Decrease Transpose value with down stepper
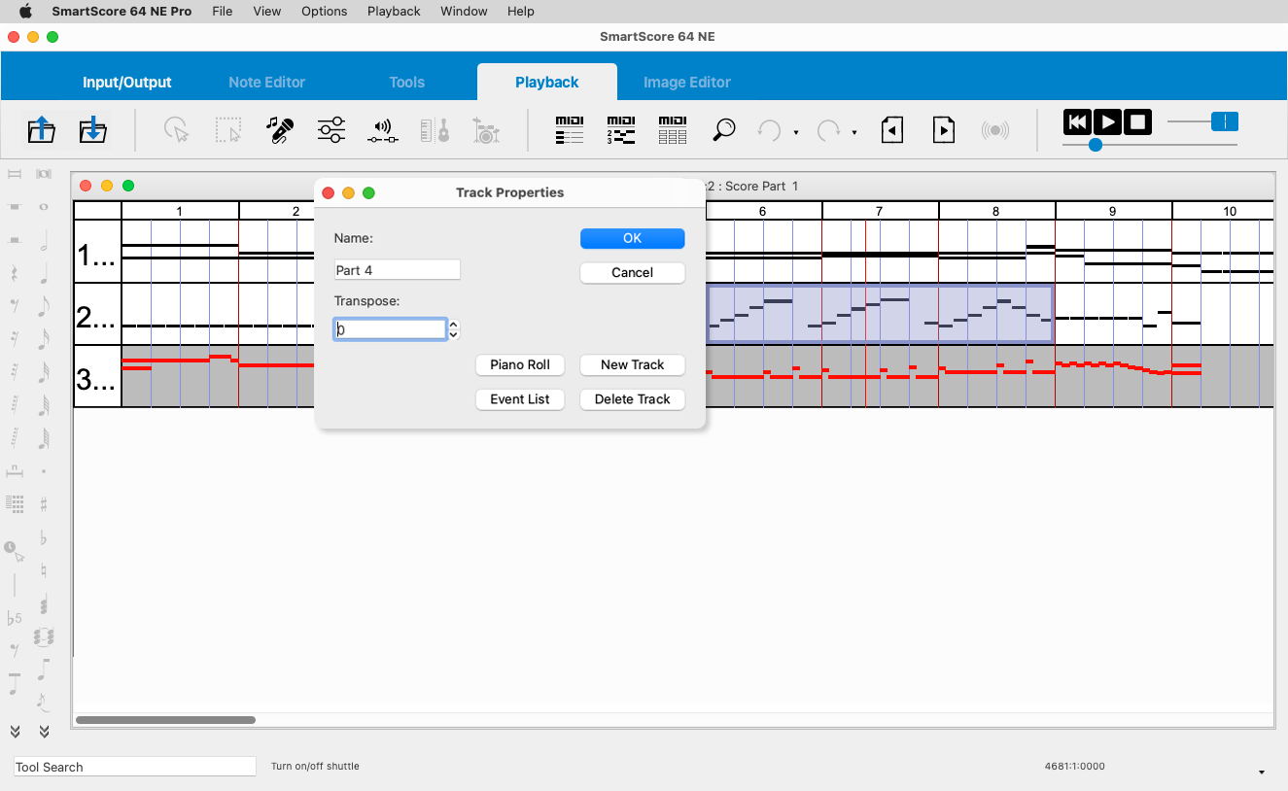1288x791 pixels. 453,334
